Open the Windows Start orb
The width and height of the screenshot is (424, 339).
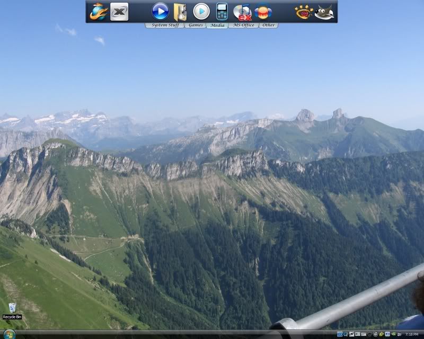tap(9, 335)
